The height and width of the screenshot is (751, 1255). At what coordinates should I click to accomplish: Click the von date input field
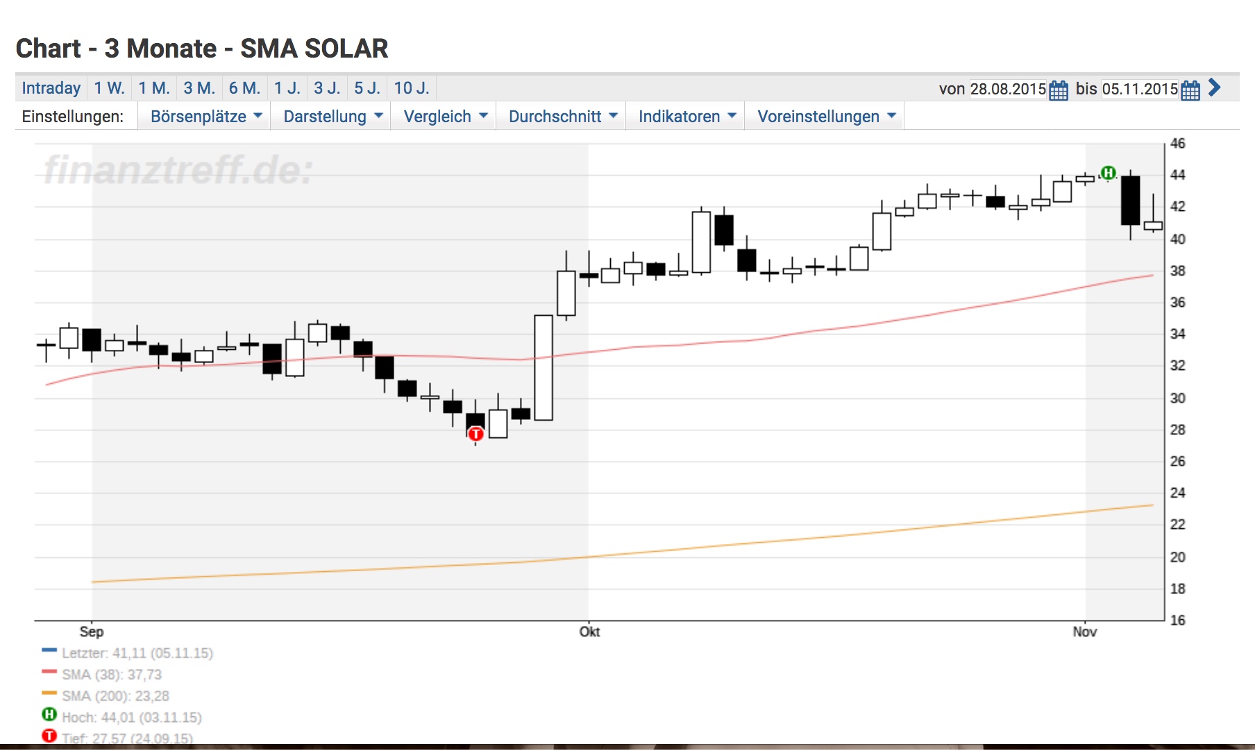[x=1008, y=89]
